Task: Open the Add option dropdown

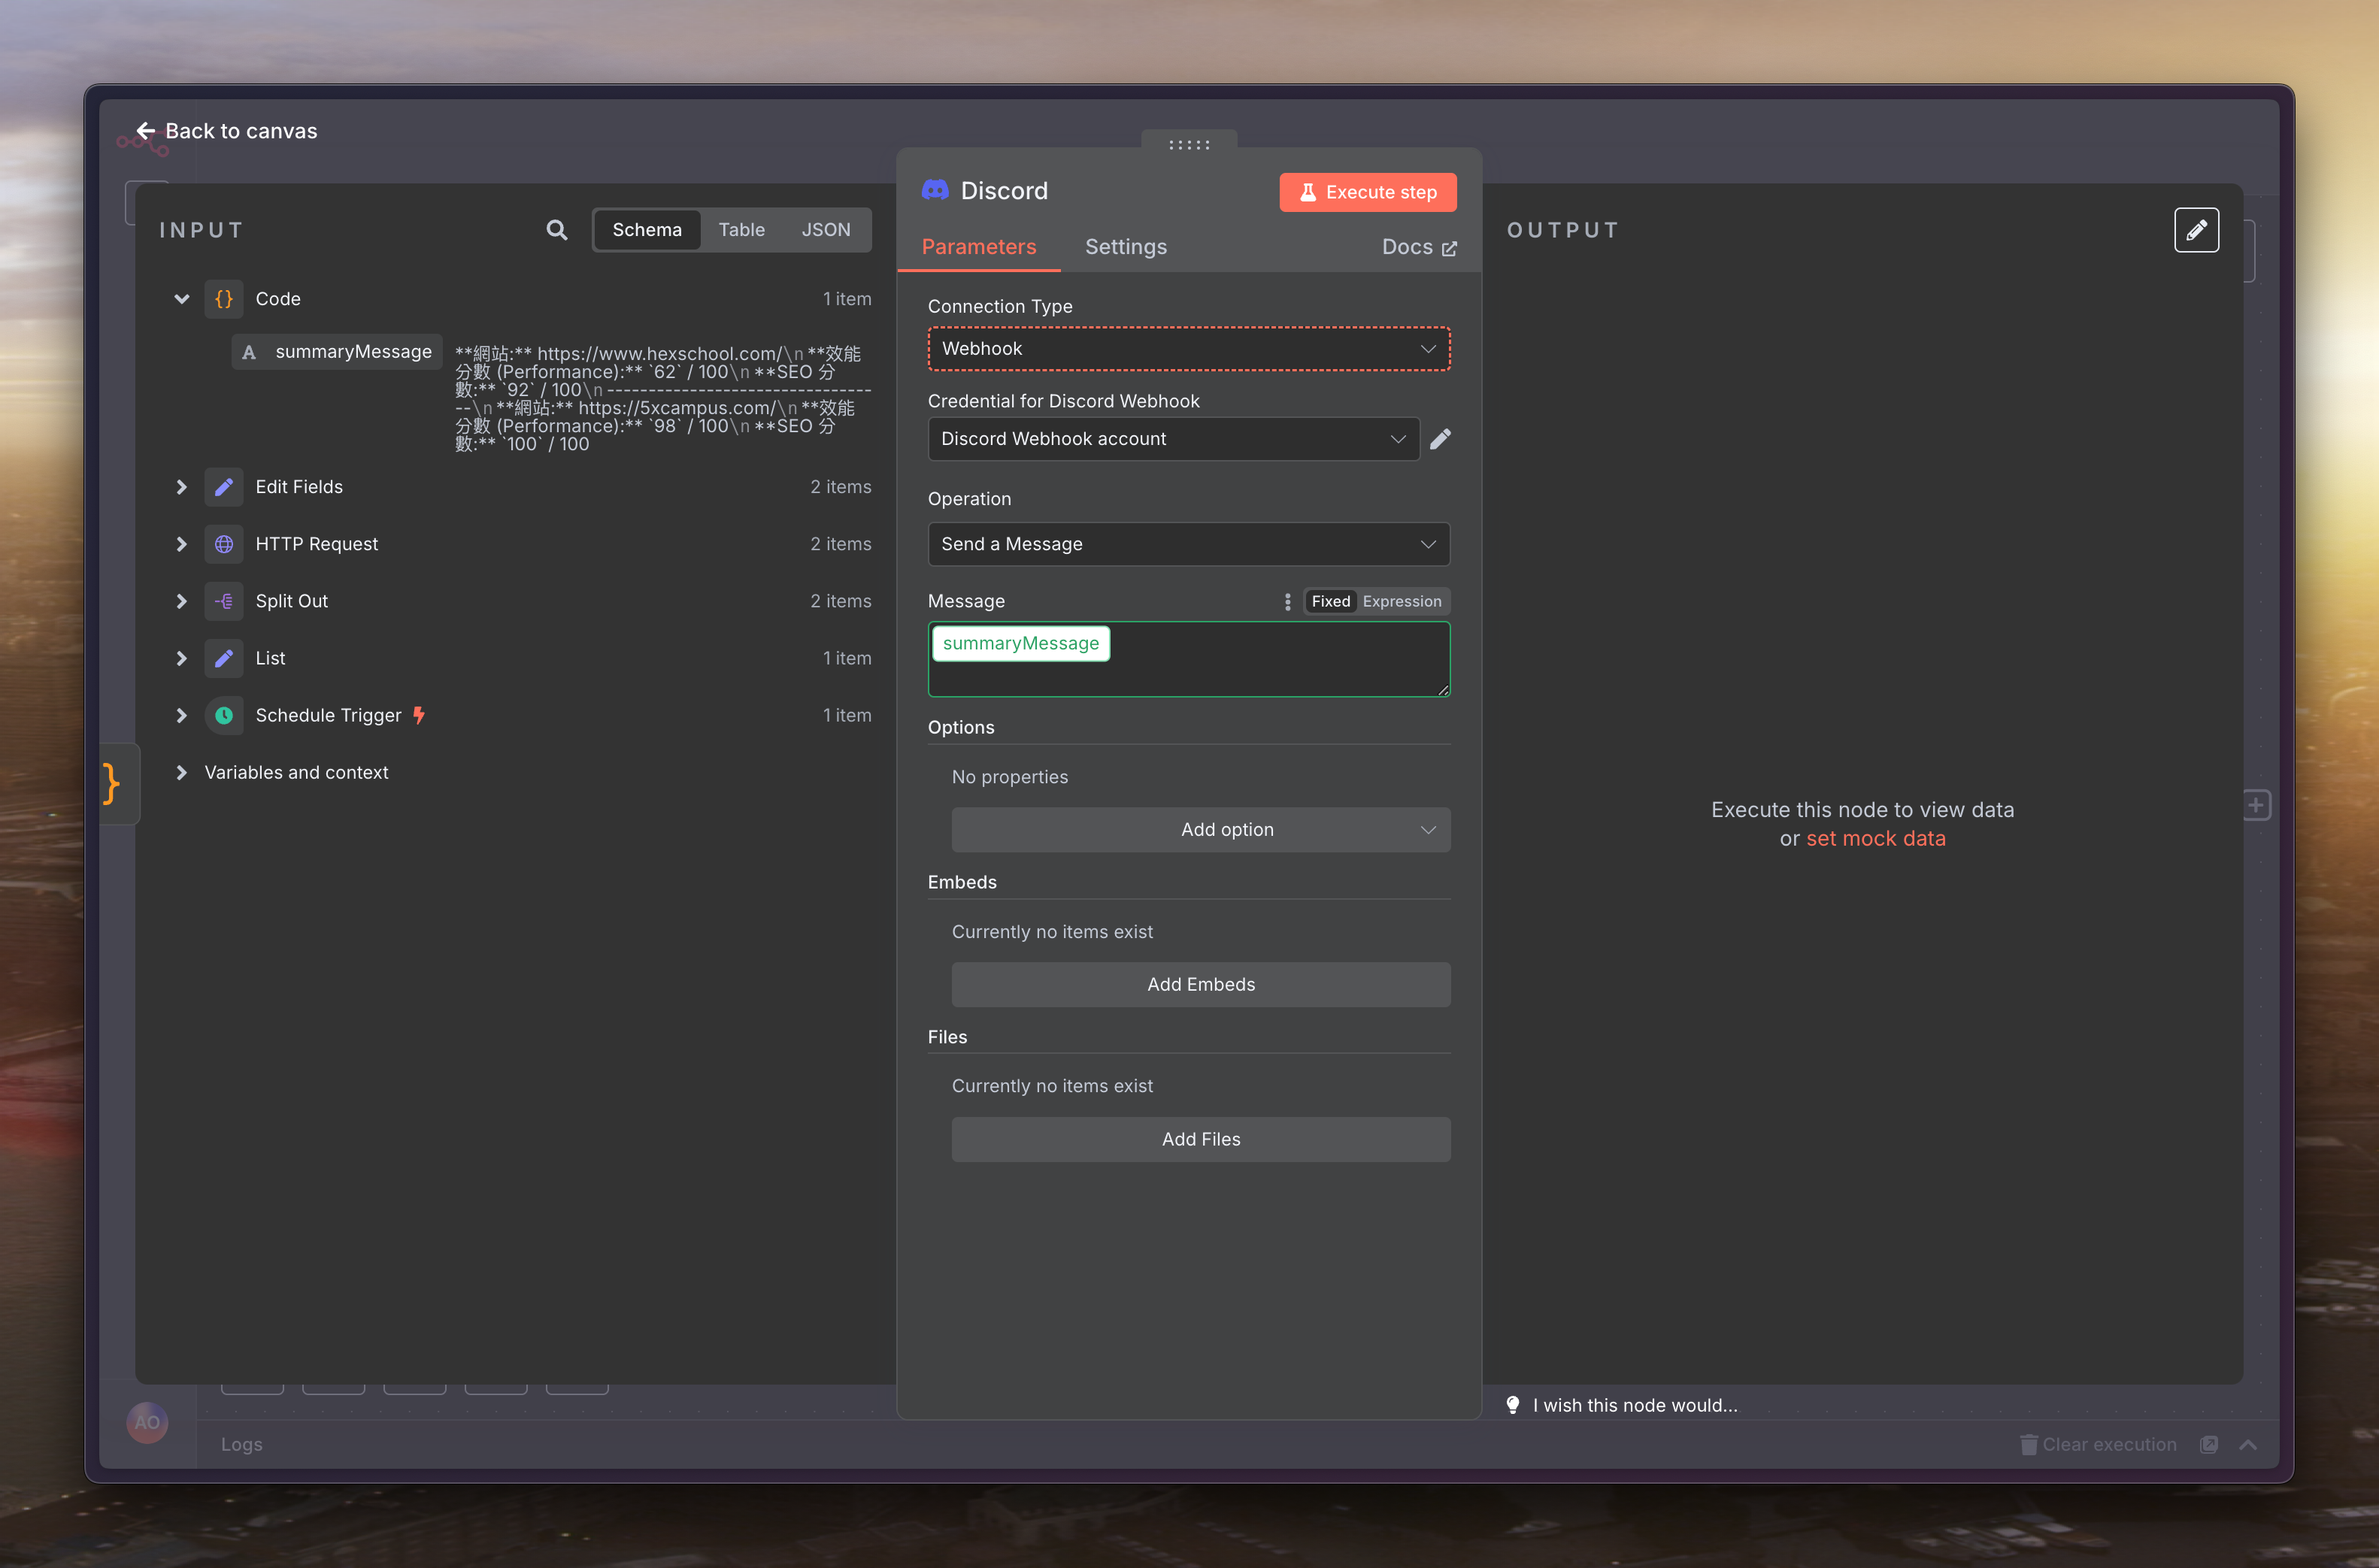Action: click(x=1200, y=829)
